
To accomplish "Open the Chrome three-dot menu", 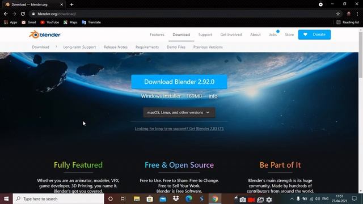I will coord(357,14).
